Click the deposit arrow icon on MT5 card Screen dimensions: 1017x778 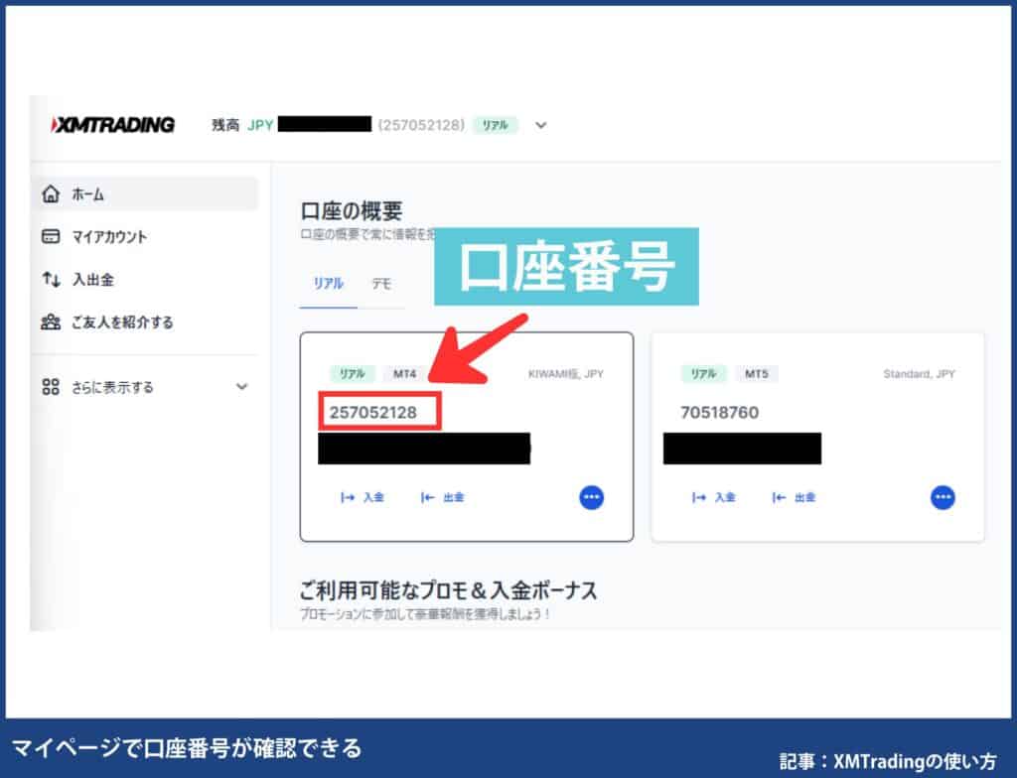pyautogui.click(x=699, y=497)
